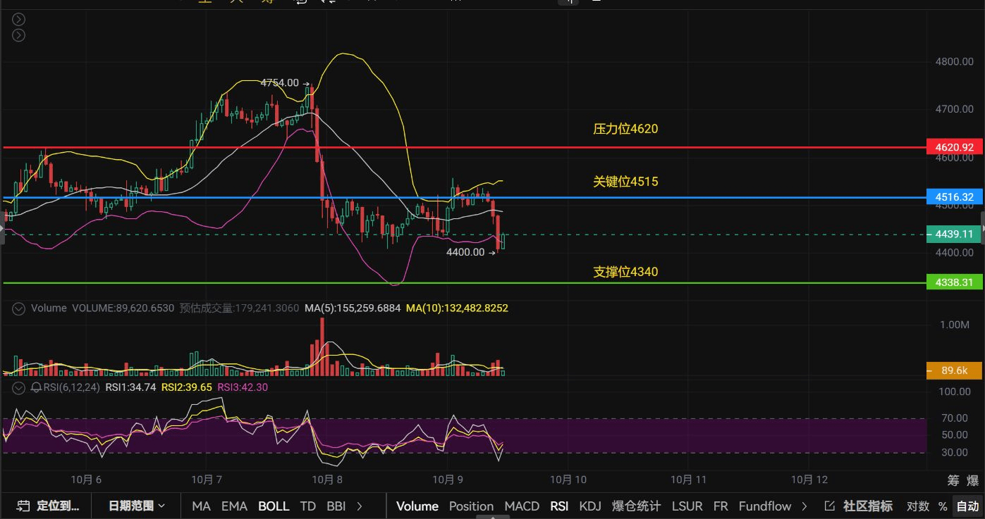Image resolution: width=985 pixels, height=519 pixels.
Task: Collapse the Volume indicator panel
Action: pyautogui.click(x=19, y=308)
